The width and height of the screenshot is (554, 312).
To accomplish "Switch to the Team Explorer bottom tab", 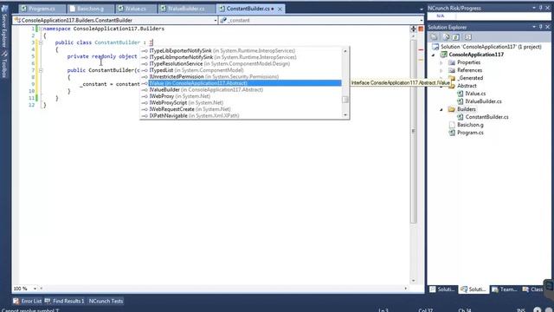I will [x=504, y=289].
